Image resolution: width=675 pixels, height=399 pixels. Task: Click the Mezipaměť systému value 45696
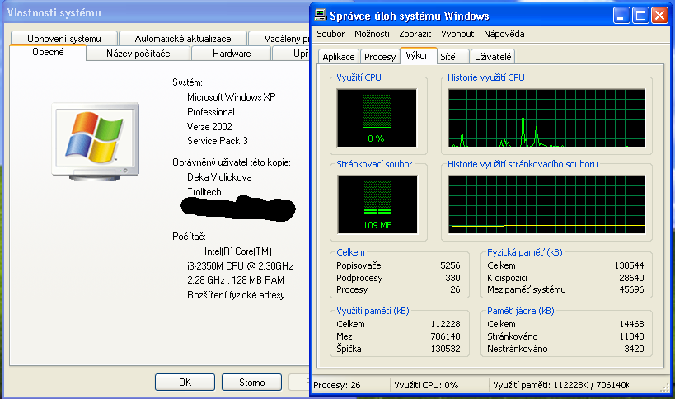point(631,289)
